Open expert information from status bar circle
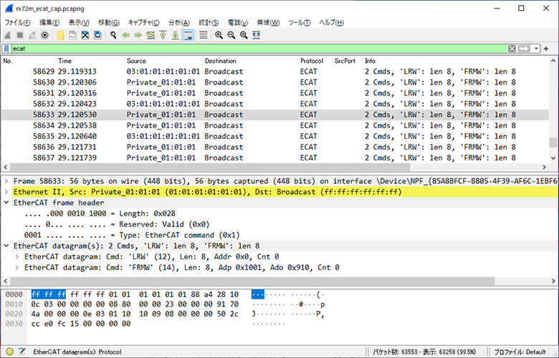Image resolution: width=559 pixels, height=358 pixels. tap(9, 352)
